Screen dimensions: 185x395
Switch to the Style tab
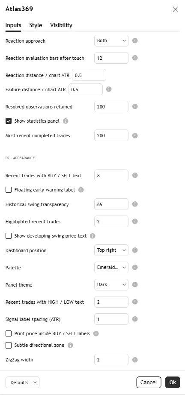tap(36, 25)
